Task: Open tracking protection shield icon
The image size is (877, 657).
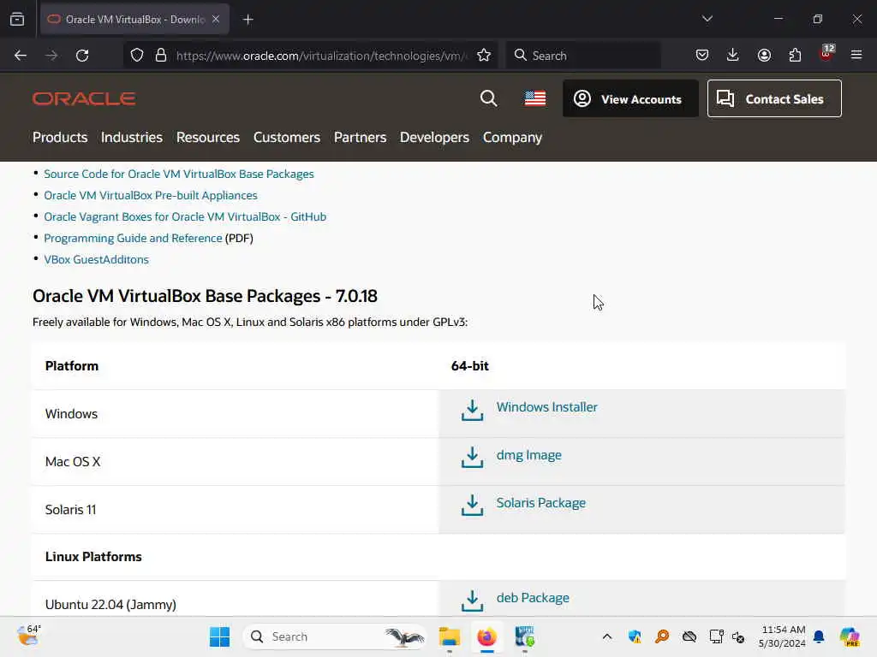Action: click(137, 56)
